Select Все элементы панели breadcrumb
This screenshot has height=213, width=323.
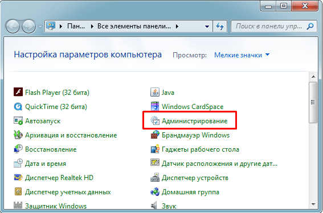pos(134,26)
